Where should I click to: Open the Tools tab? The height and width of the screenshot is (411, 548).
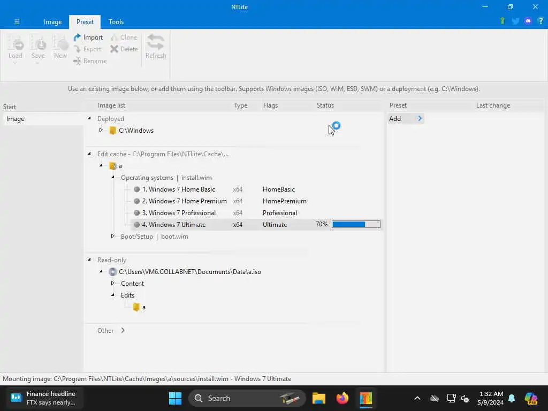coord(116,21)
